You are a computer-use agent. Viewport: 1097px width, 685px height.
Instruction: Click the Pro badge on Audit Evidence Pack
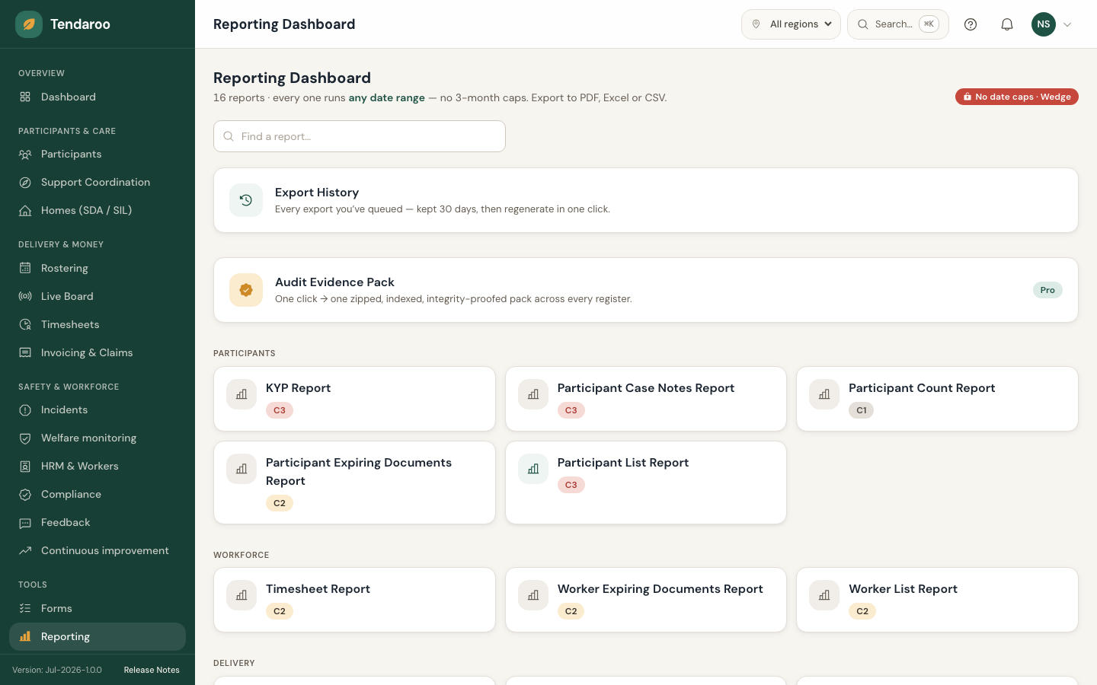pyautogui.click(x=1047, y=290)
